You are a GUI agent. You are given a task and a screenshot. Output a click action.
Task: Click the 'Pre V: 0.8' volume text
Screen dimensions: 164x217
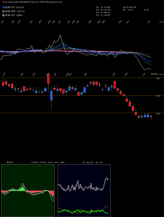128,10
